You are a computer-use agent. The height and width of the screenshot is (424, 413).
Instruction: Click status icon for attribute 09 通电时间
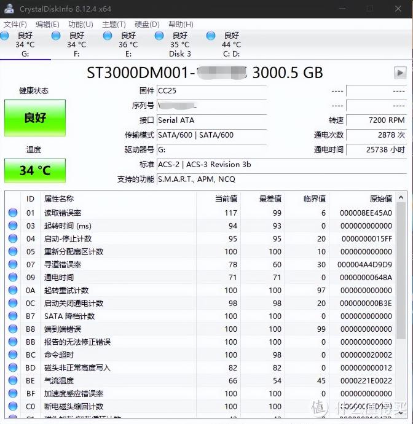pos(13,277)
